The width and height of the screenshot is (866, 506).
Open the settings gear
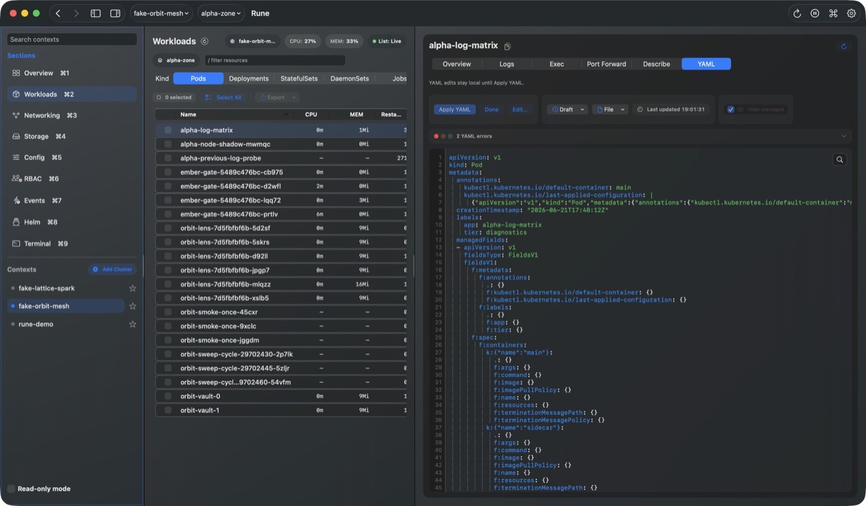[x=851, y=13]
